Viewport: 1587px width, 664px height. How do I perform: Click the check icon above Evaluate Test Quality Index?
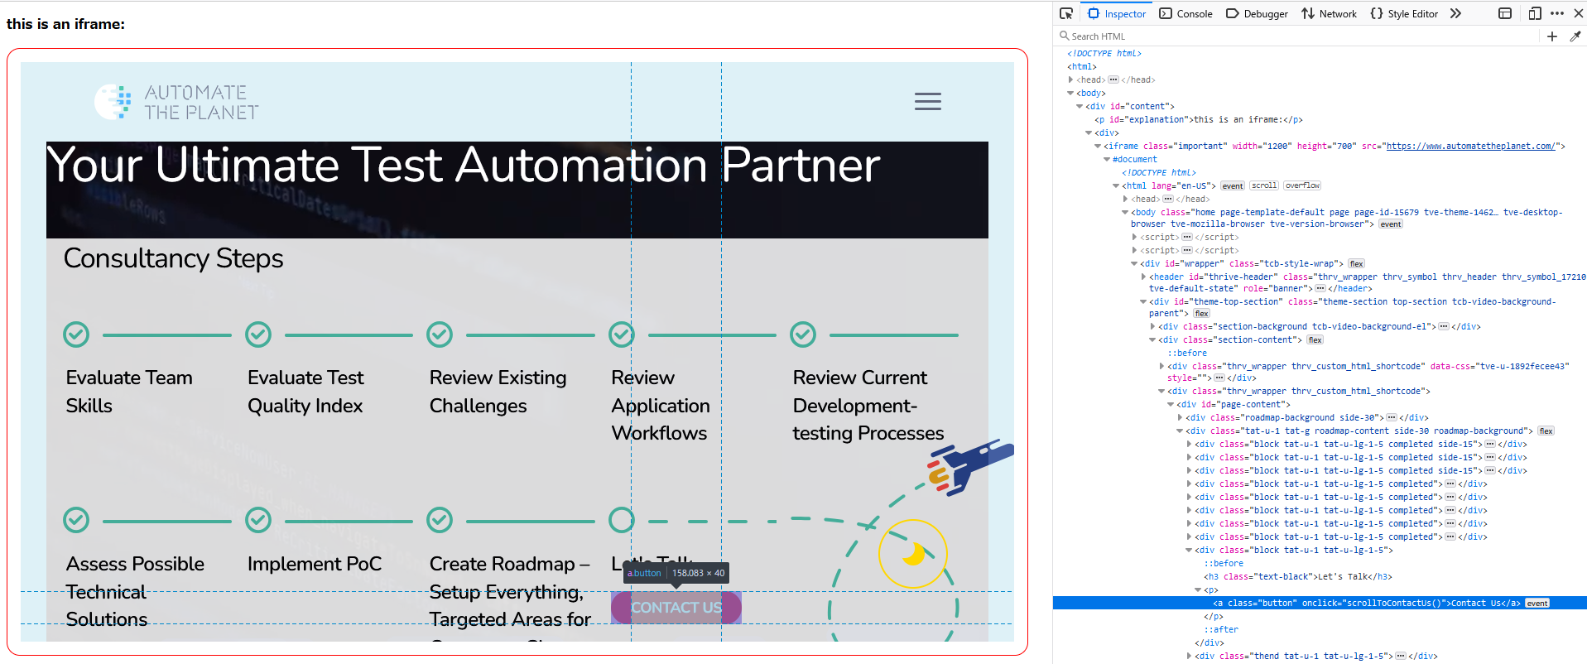[258, 334]
